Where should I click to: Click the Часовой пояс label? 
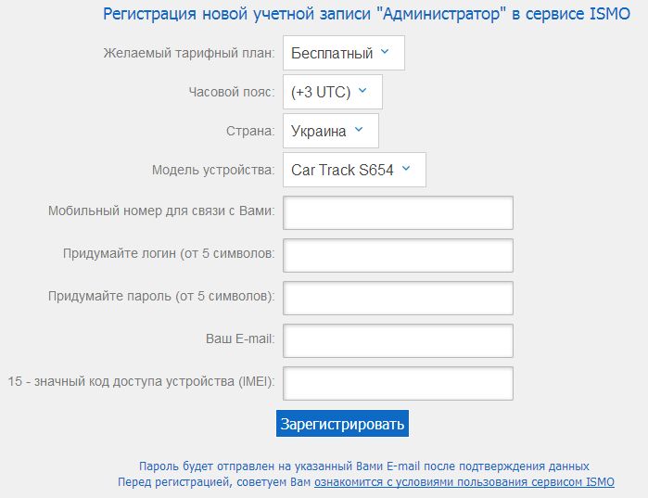coord(231,92)
